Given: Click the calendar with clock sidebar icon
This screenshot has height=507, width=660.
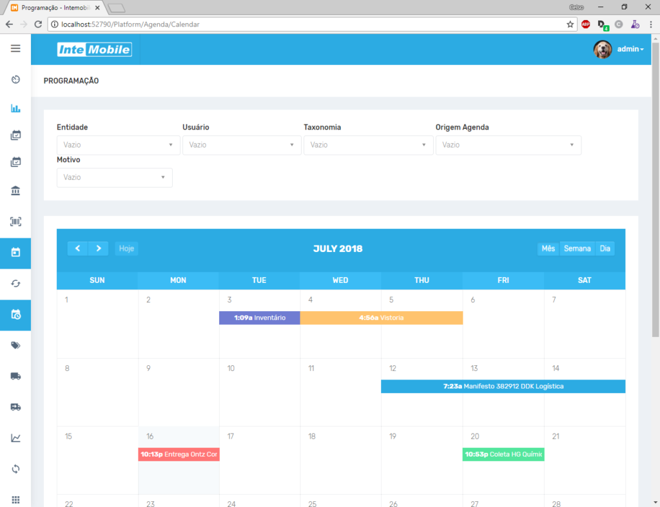Looking at the screenshot, I should click(x=15, y=314).
